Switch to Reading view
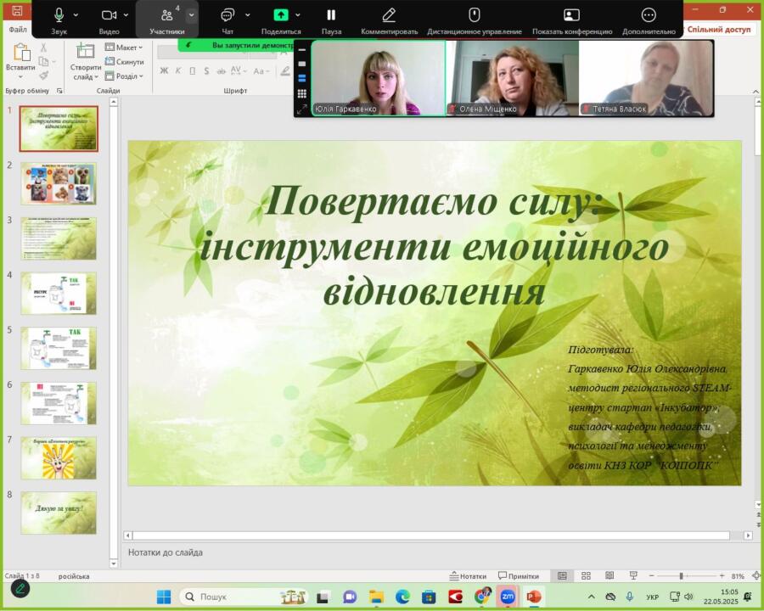Image resolution: width=764 pixels, height=611 pixels. click(x=610, y=576)
